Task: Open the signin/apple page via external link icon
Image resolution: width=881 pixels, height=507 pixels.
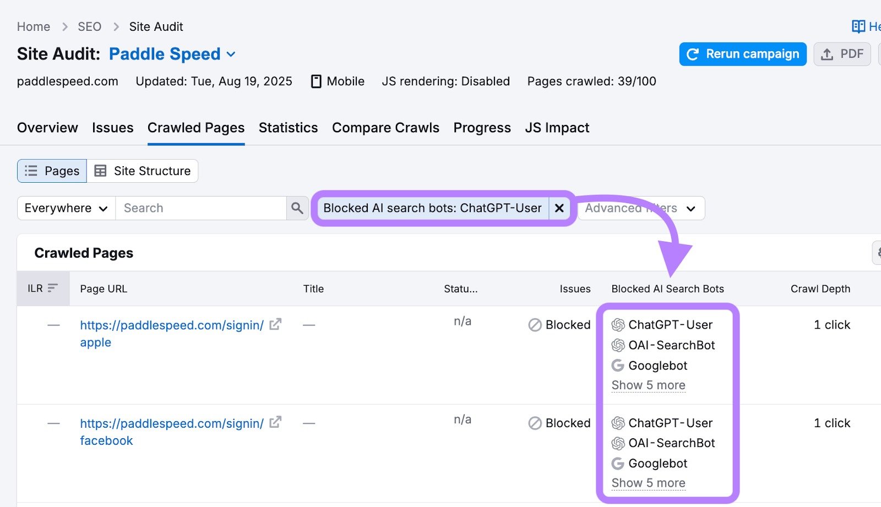Action: tap(275, 325)
